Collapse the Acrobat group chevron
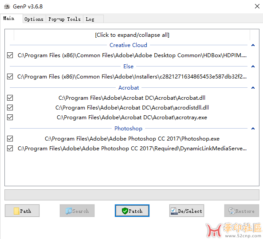263x239 pixels. tap(253, 87)
